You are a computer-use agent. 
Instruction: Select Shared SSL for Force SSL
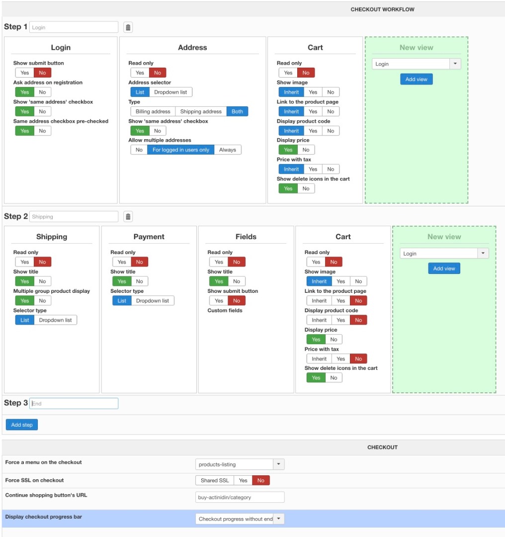point(215,480)
